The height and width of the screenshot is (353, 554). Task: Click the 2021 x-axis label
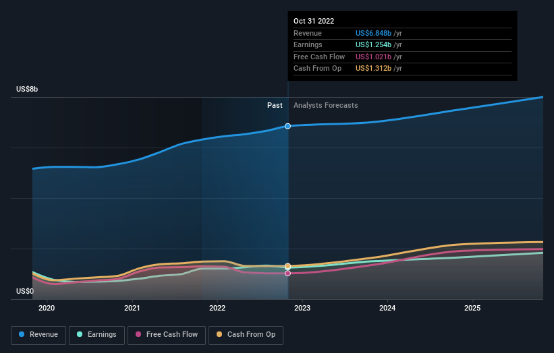click(x=132, y=309)
